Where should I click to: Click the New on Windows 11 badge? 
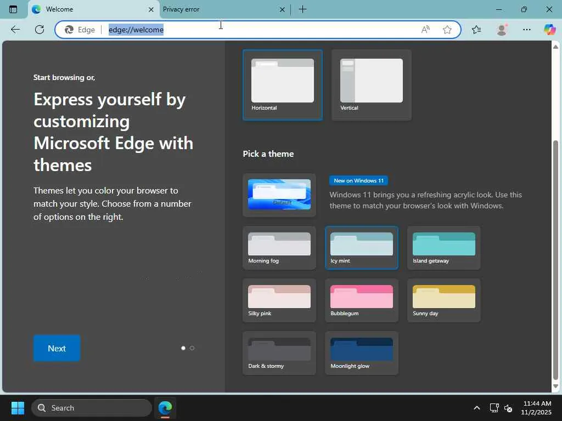(x=358, y=181)
